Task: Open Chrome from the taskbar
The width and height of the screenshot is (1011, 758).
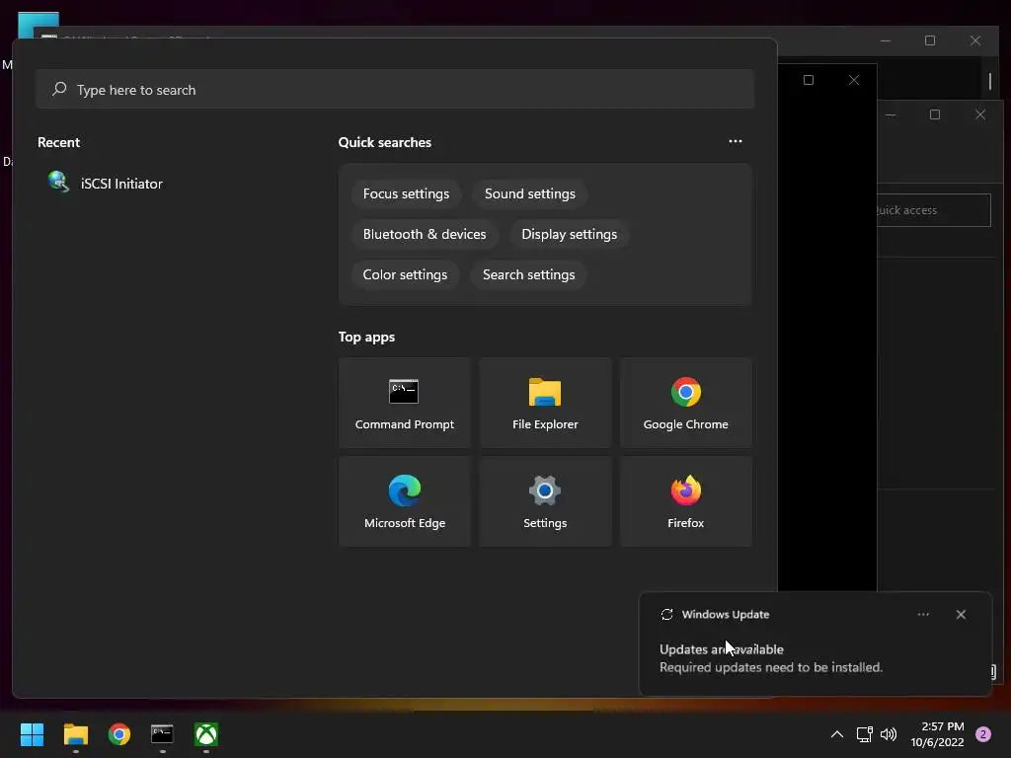Action: (119, 734)
